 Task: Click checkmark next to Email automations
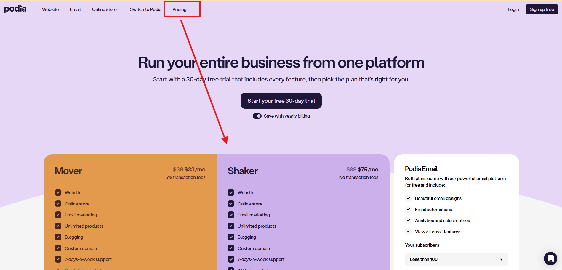(x=408, y=210)
